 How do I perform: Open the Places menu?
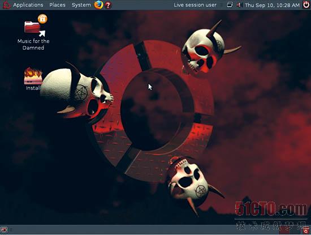pyautogui.click(x=57, y=5)
